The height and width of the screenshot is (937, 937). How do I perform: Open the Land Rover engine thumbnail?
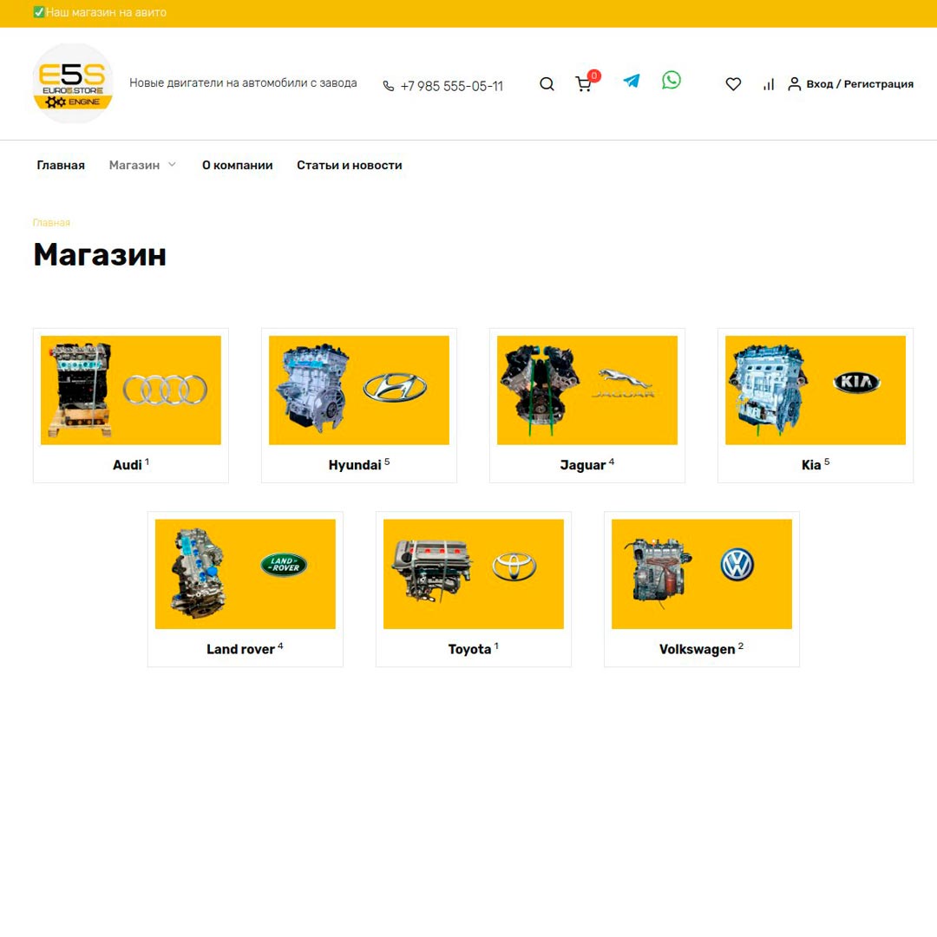tap(245, 573)
